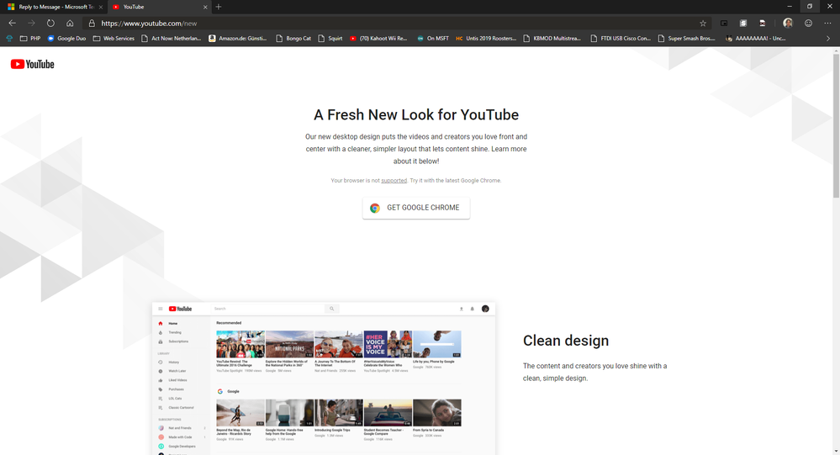
Task: Open the Amazon.de bookmark
Action: 237,38
